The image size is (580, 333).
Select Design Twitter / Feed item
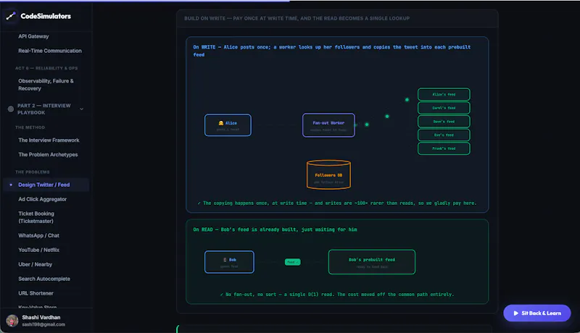click(x=44, y=185)
